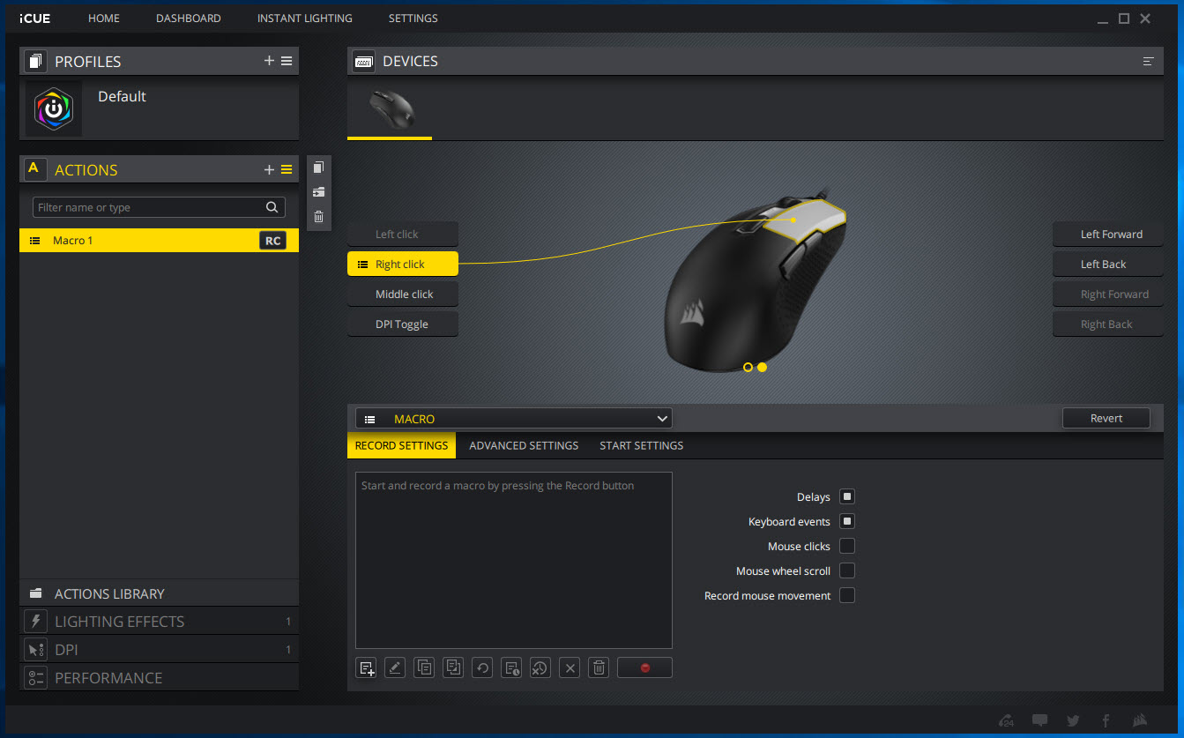Add new macro event with plus-page icon
Screen dimensions: 1184x738
tap(367, 667)
